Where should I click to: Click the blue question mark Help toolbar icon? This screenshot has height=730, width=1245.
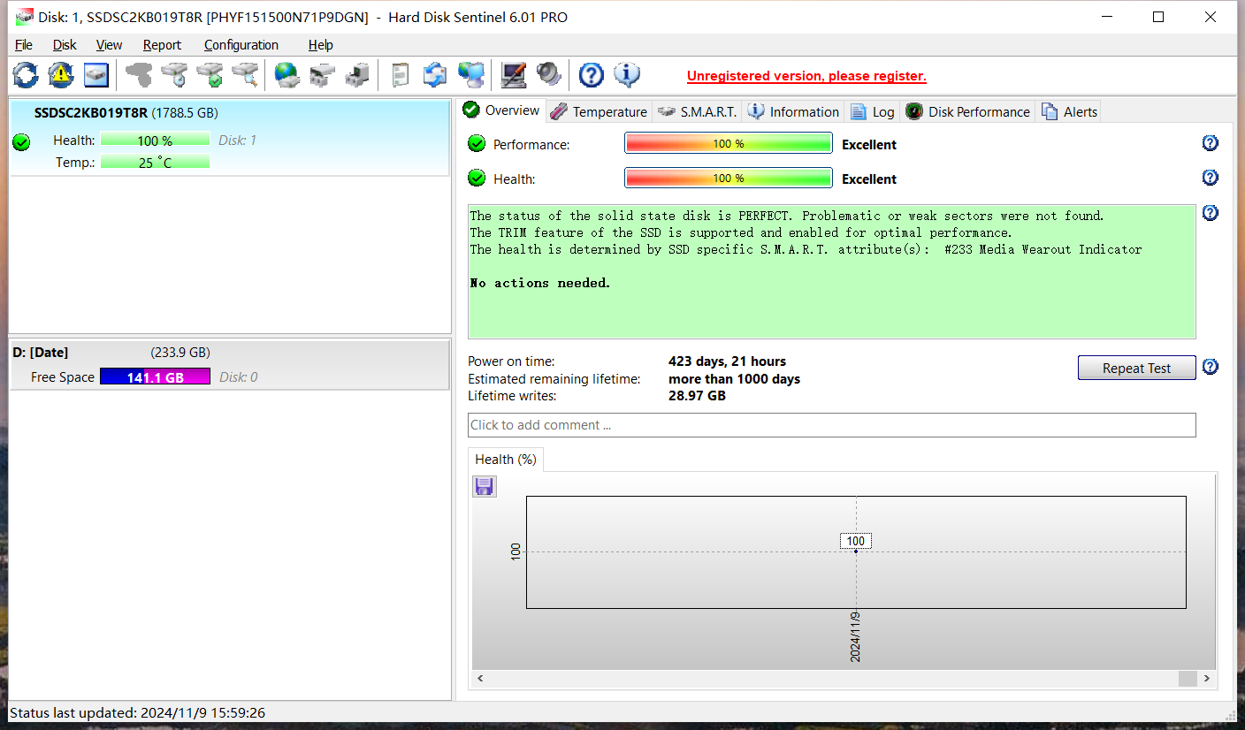[591, 75]
